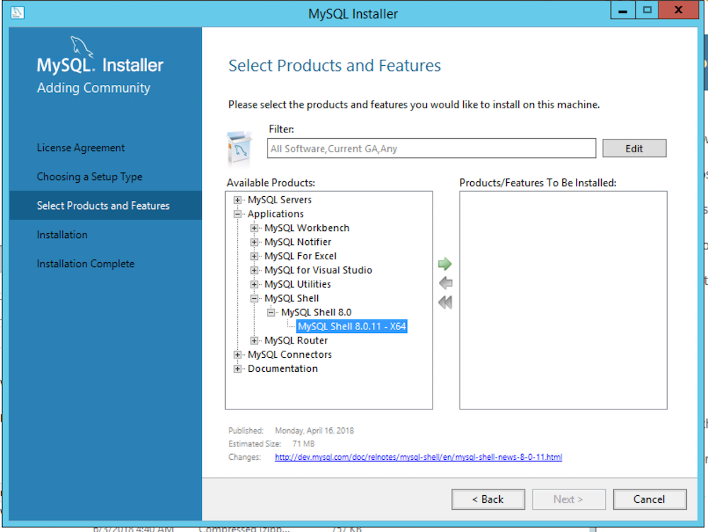Click the gray remove-product arrow
Image resolution: width=708 pixels, height=532 pixels.
click(x=445, y=283)
